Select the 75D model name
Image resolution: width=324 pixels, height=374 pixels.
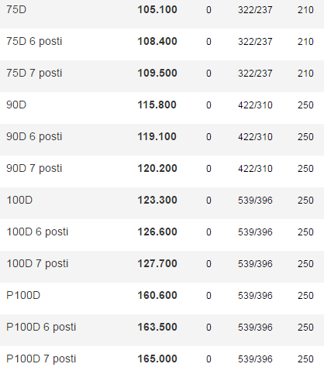[16, 10]
